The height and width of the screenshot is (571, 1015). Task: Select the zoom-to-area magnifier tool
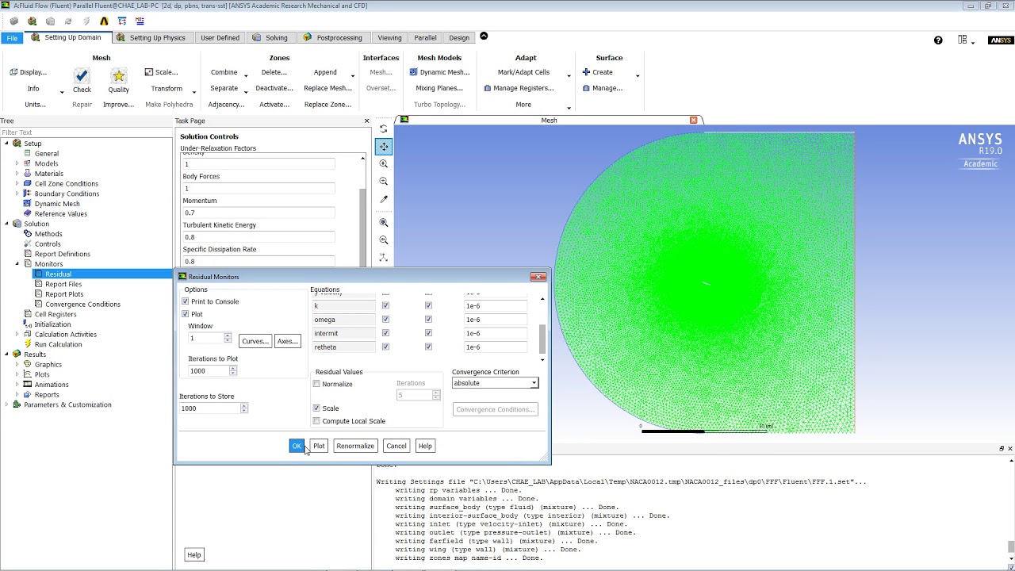384,182
